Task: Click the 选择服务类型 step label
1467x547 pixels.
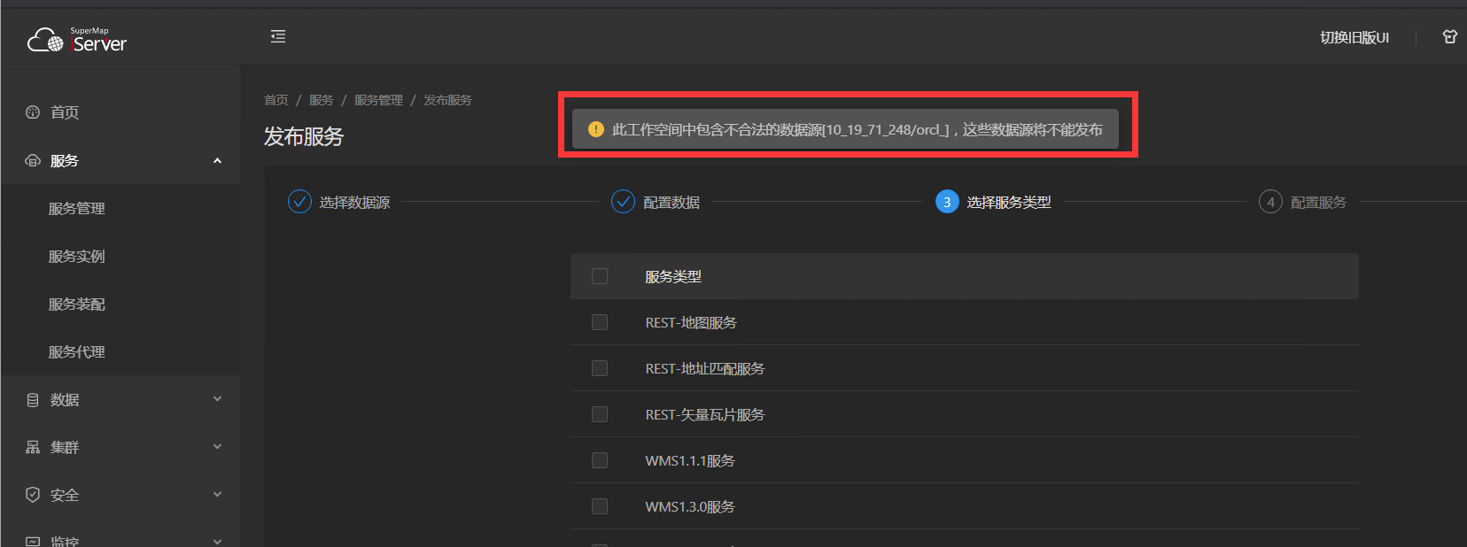Action: (1009, 203)
